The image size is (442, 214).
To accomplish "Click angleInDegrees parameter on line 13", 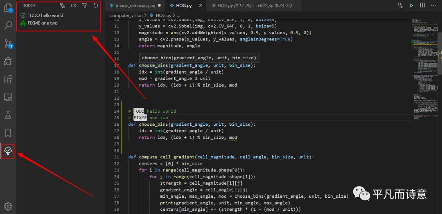I will tap(259, 39).
